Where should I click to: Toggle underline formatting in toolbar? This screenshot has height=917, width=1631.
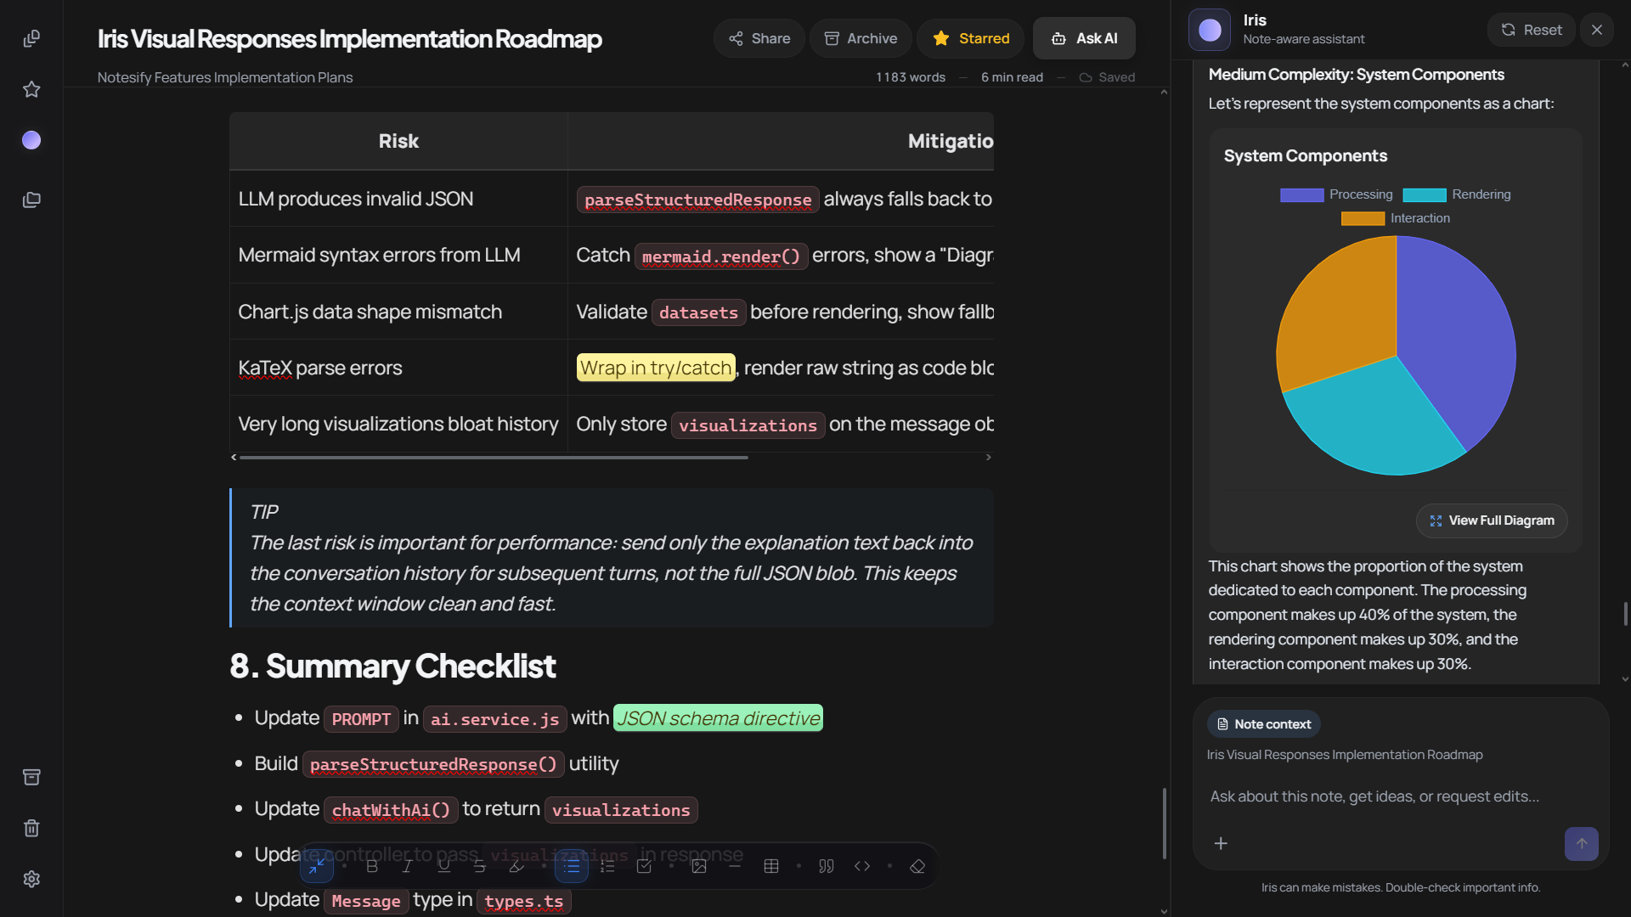443,866
